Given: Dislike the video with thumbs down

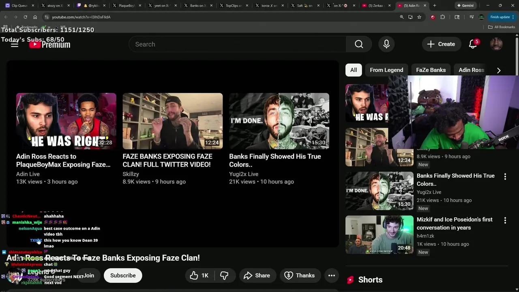Looking at the screenshot, I should tap(224, 275).
